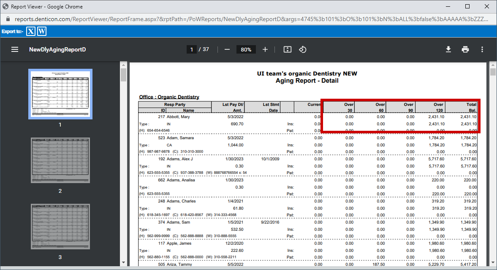497x270 pixels.
Task: Toggle the sidebar hamburger menu
Action: (x=15, y=49)
